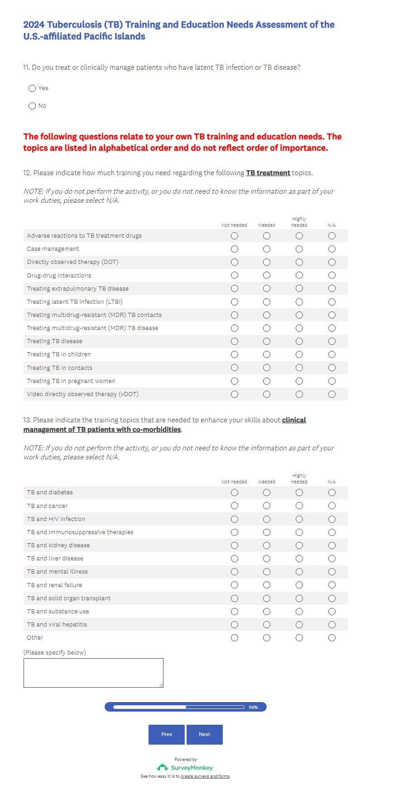Select Highly needed for Other row
Screen dimensions: 403x789
coord(299,638)
